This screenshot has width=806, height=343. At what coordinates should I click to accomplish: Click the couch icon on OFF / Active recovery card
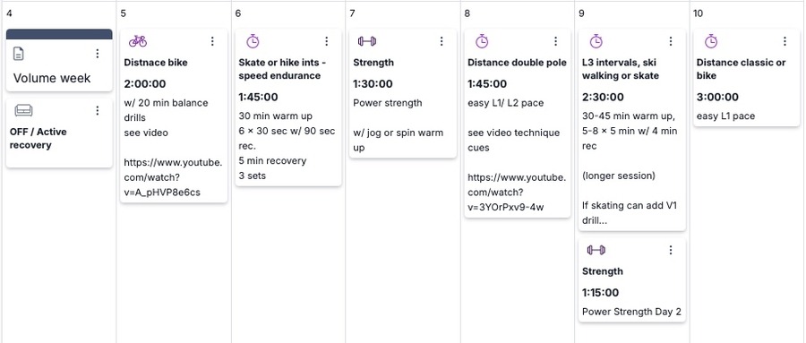23,110
